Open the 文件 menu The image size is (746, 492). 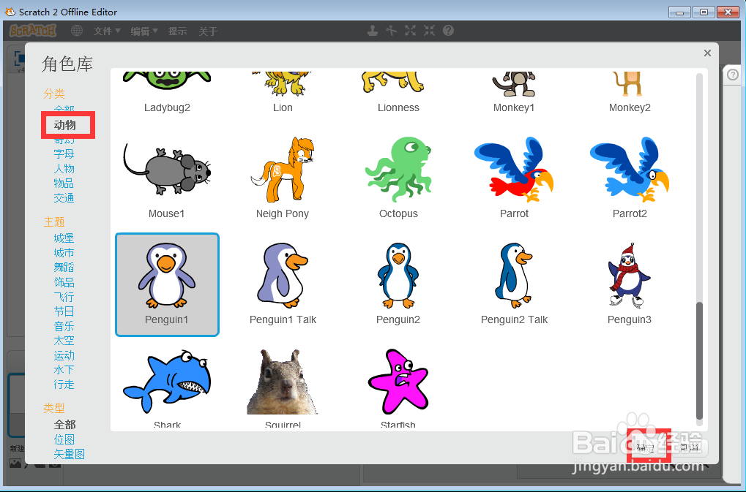pos(107,31)
